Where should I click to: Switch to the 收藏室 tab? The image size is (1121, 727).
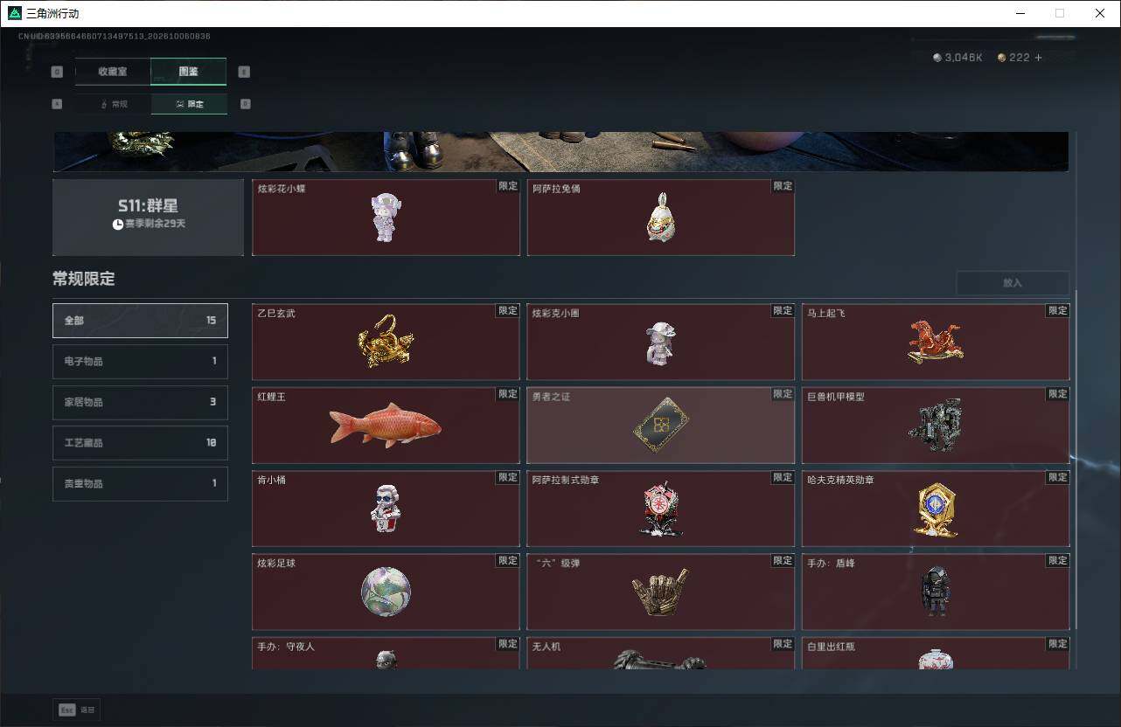click(113, 72)
